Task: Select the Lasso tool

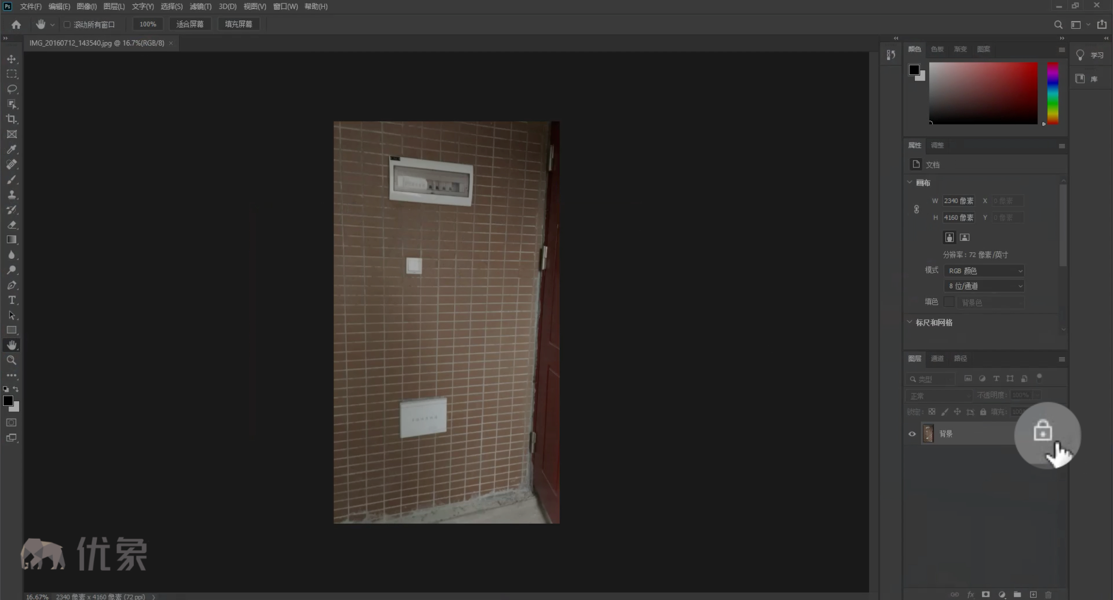Action: pos(11,89)
